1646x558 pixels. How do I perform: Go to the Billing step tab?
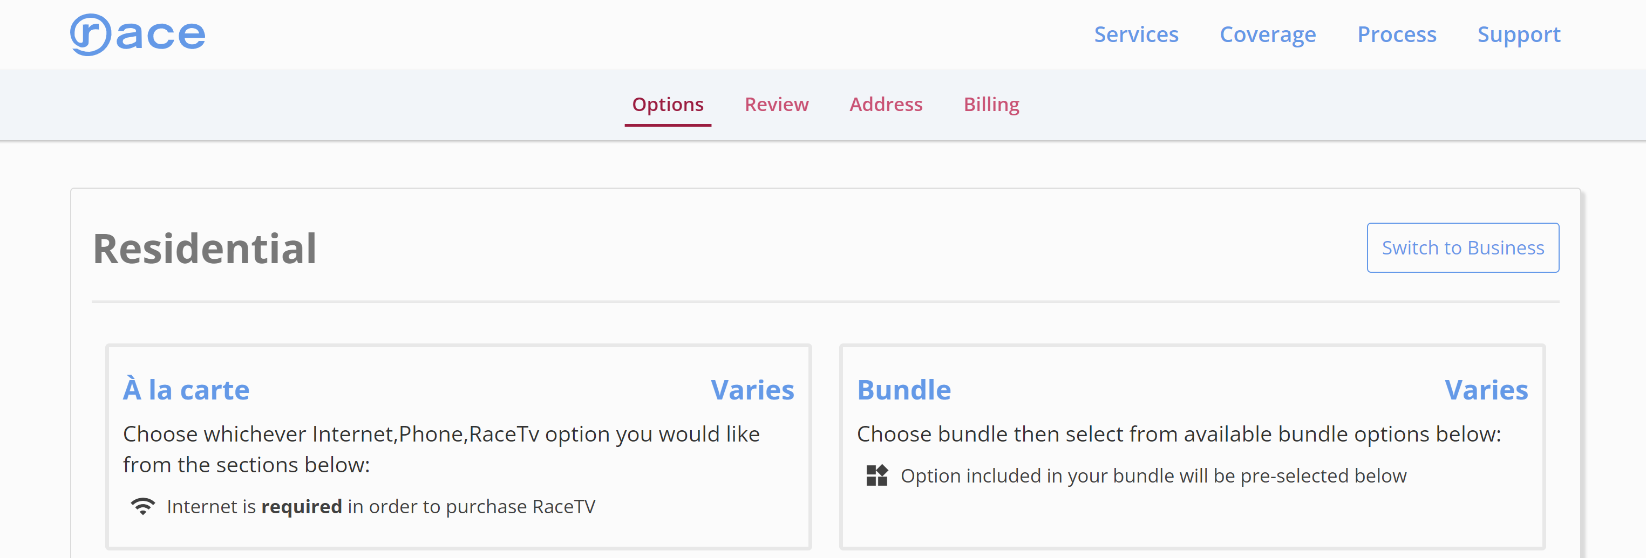click(991, 105)
